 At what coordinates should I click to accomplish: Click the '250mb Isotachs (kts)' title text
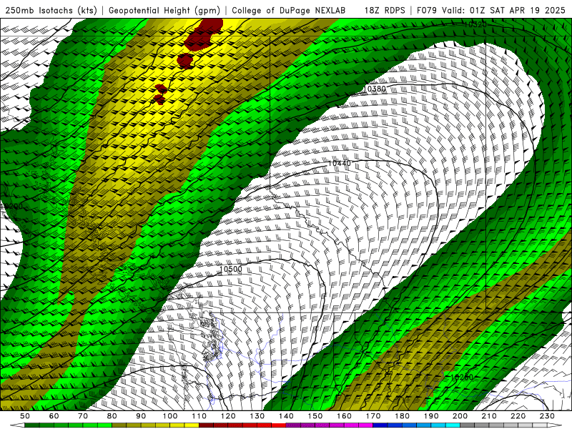click(51, 10)
